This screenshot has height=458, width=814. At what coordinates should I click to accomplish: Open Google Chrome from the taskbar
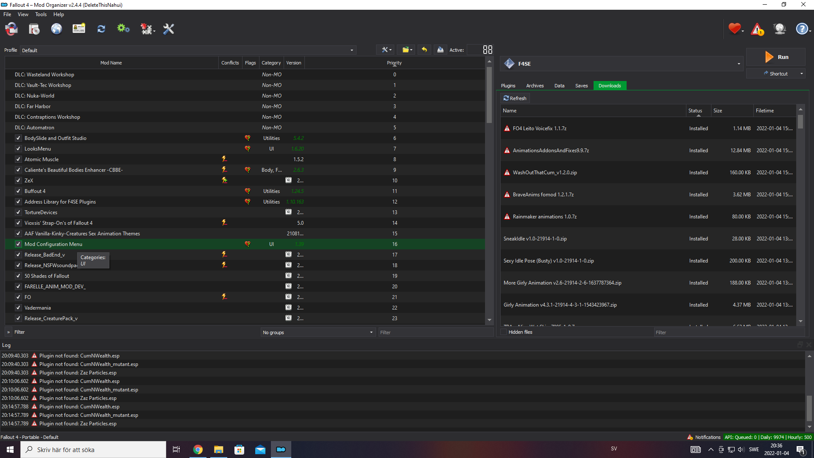198,450
